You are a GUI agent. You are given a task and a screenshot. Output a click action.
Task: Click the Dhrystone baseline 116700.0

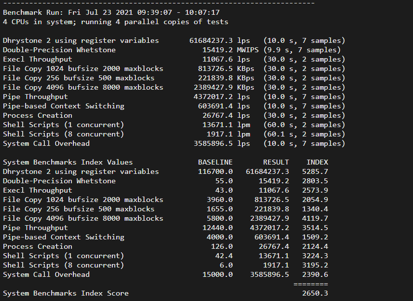click(215, 172)
